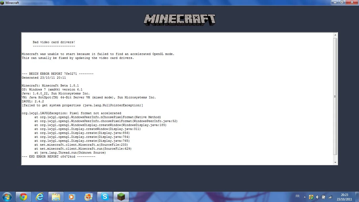The width and height of the screenshot is (359, 202).
Task: Open the clock showing 20:23
Action: [345, 197]
